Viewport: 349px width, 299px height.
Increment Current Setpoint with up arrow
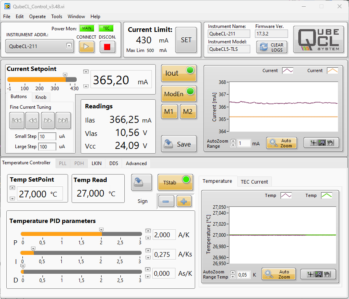coord(86,72)
